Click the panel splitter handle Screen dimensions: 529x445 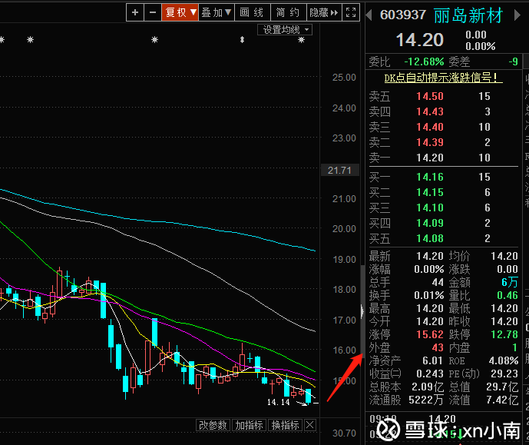pos(362,311)
